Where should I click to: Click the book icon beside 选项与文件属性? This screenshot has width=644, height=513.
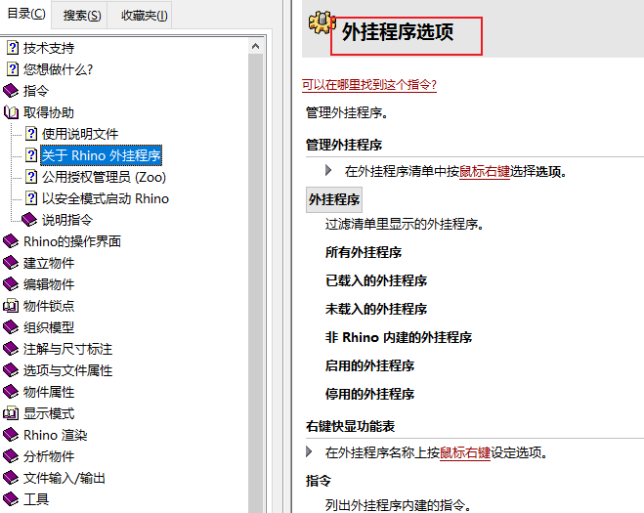11,370
